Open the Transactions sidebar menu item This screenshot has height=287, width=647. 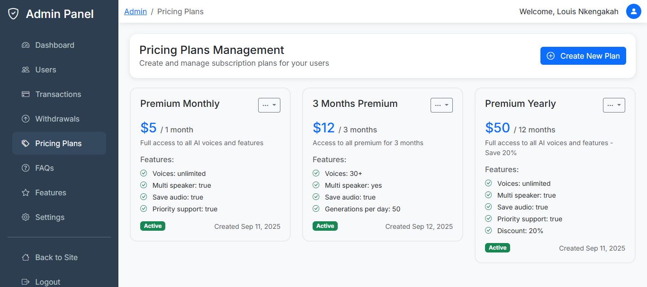point(58,95)
